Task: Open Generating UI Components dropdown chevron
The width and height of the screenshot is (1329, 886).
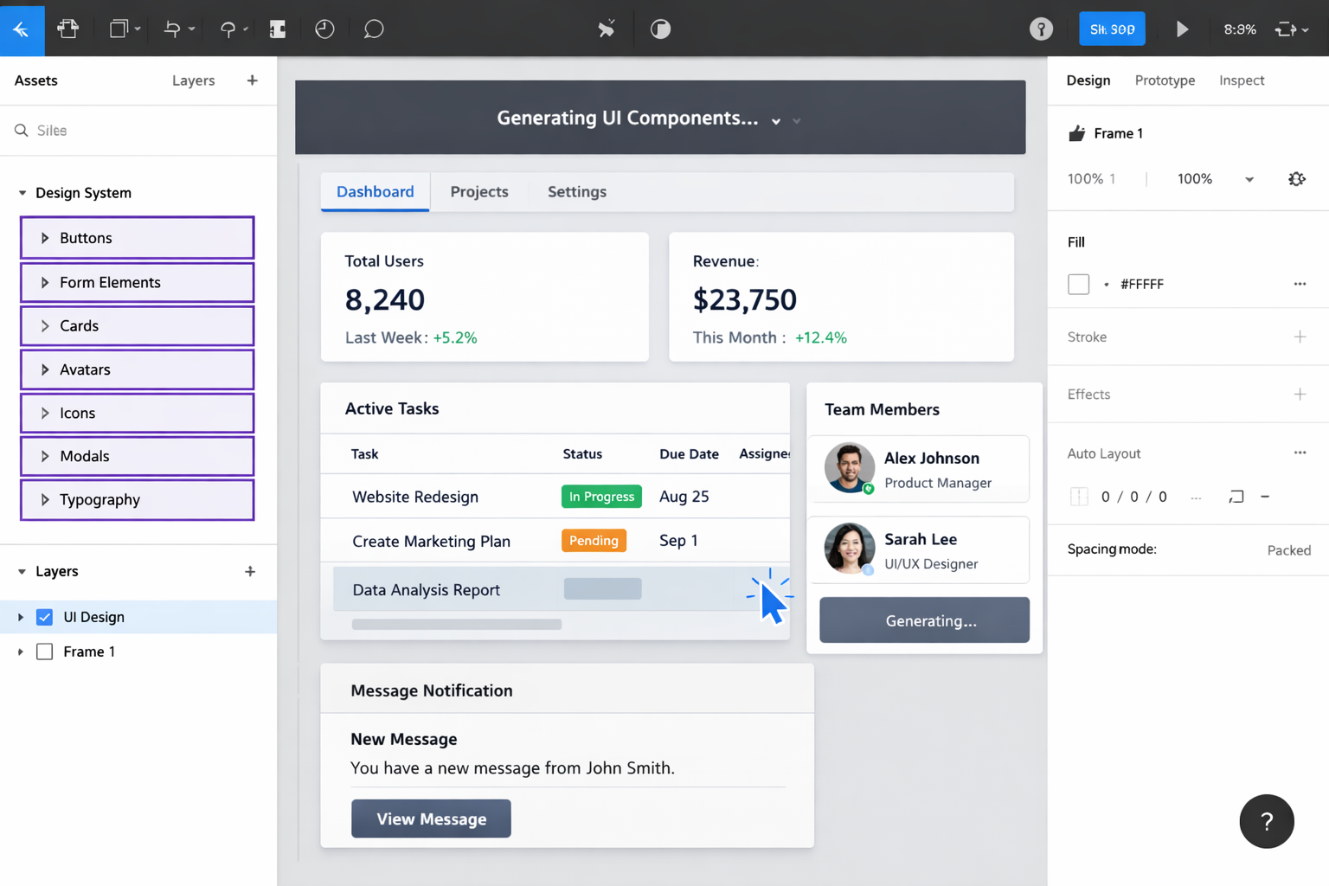Action: [x=776, y=121]
